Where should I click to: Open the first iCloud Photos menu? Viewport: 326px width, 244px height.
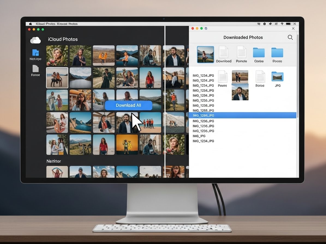pos(46,24)
